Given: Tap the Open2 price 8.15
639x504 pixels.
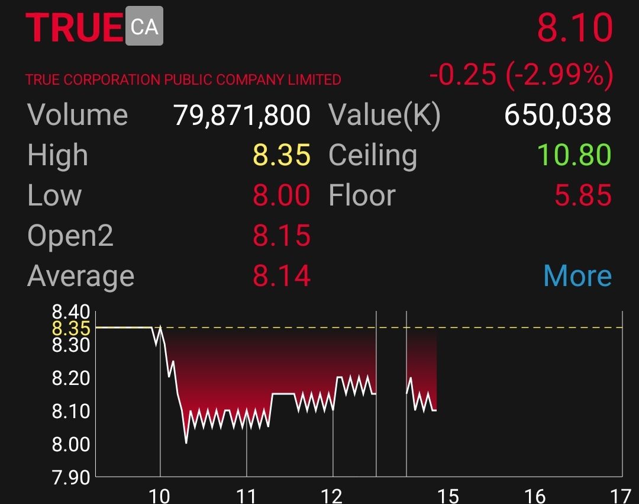Looking at the screenshot, I should 282,235.
